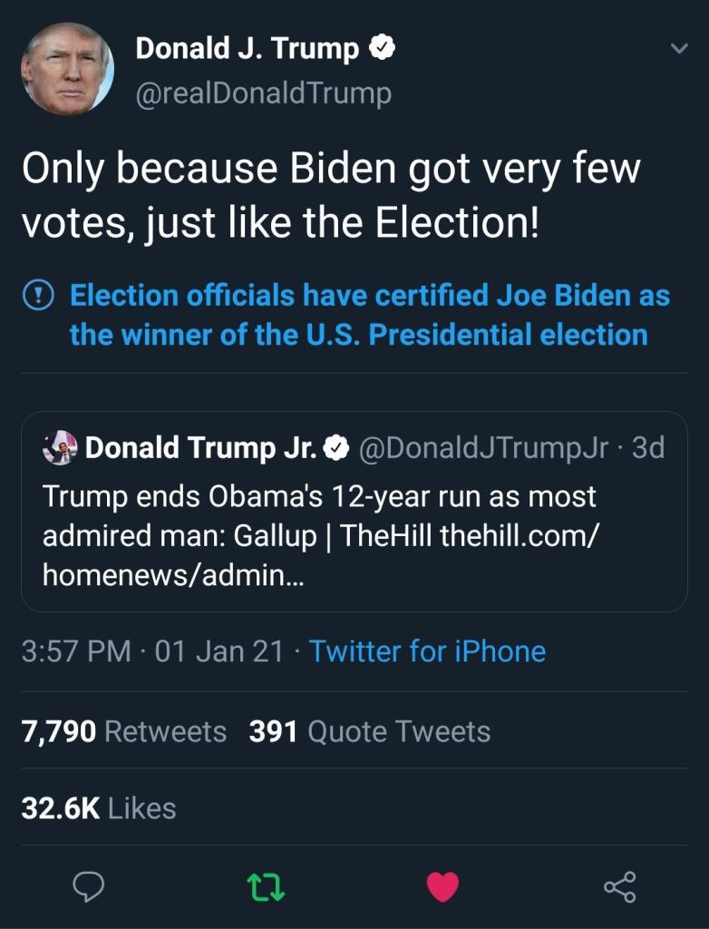Screen dimensions: 709x929
Task: Click the 3:57 PM tweet timestamp
Action: click(76, 651)
